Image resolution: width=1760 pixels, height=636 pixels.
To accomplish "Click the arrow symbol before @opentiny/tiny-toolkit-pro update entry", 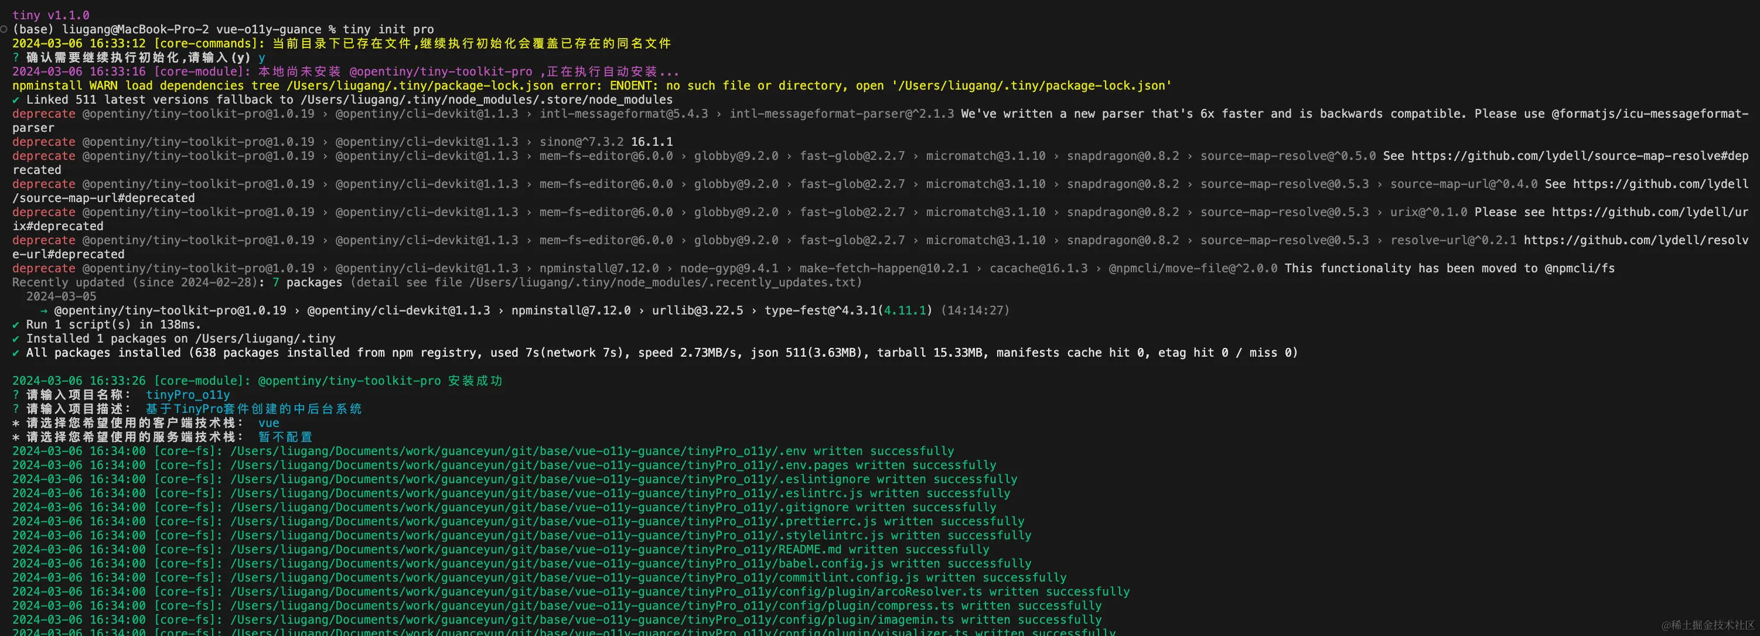I will click(x=45, y=311).
